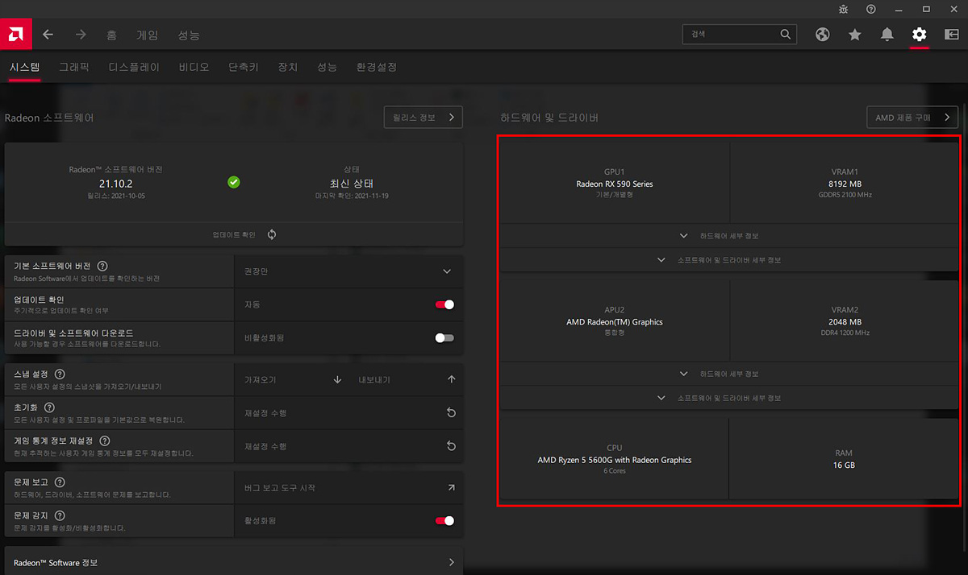The width and height of the screenshot is (968, 575).
Task: Open favorites star icon
Action: [855, 35]
